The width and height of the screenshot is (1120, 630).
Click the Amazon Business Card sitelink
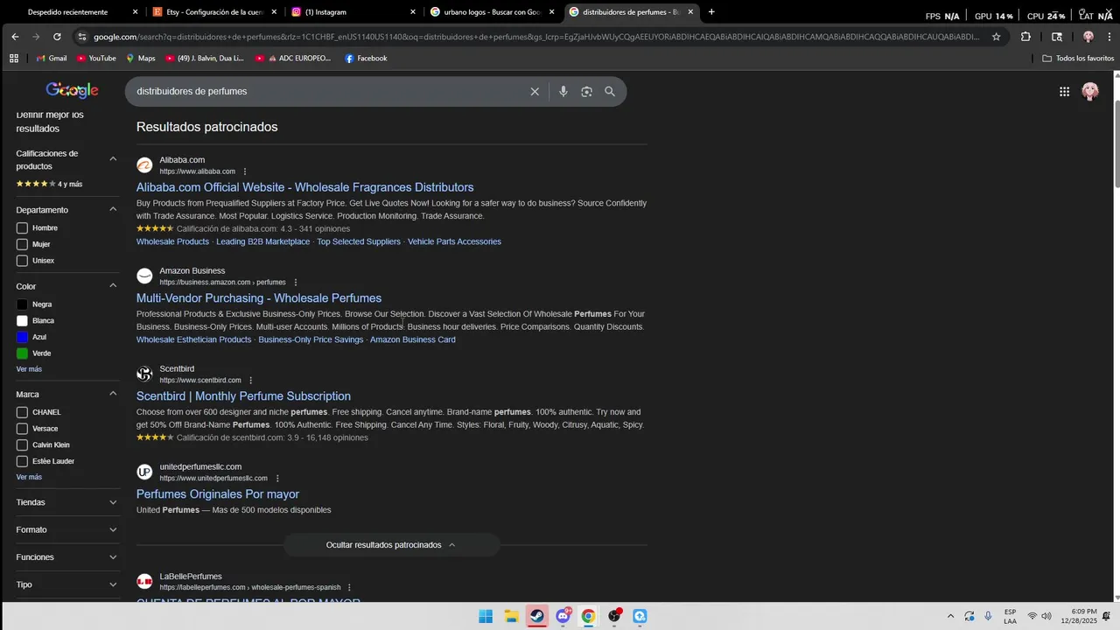coord(412,339)
